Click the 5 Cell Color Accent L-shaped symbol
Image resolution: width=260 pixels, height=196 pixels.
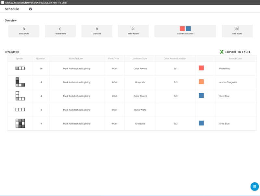20,96
